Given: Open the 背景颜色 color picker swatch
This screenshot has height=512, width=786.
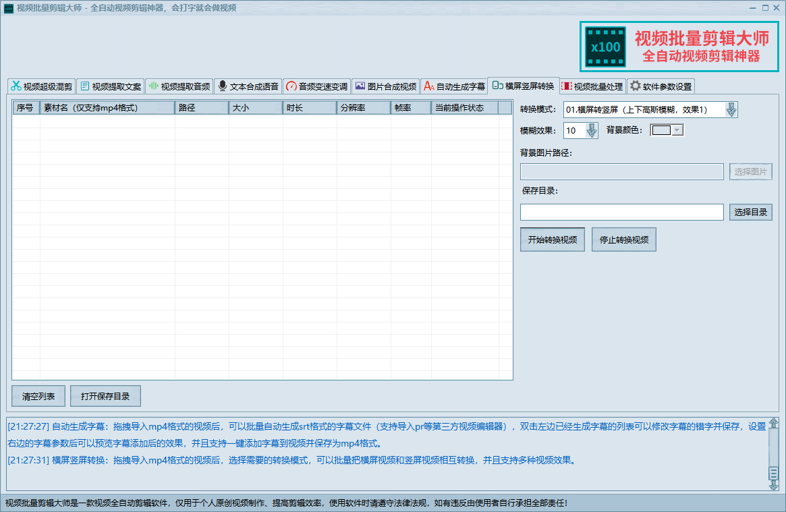Looking at the screenshot, I should pos(667,131).
